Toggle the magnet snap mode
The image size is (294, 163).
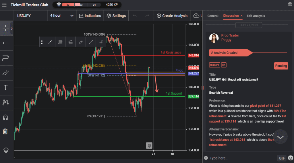[5, 117]
